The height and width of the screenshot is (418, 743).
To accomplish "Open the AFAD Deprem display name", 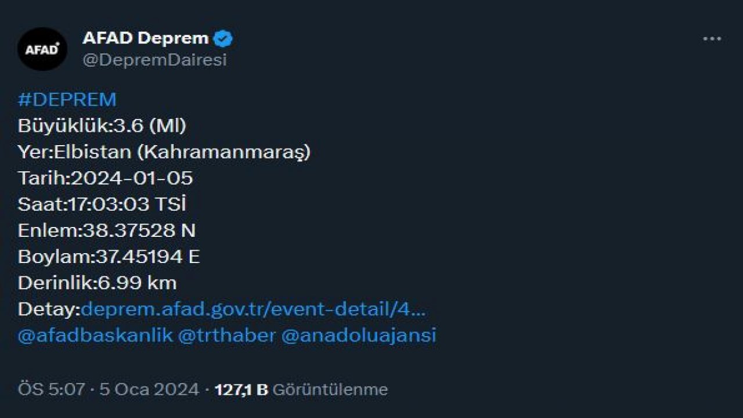I will click(145, 38).
